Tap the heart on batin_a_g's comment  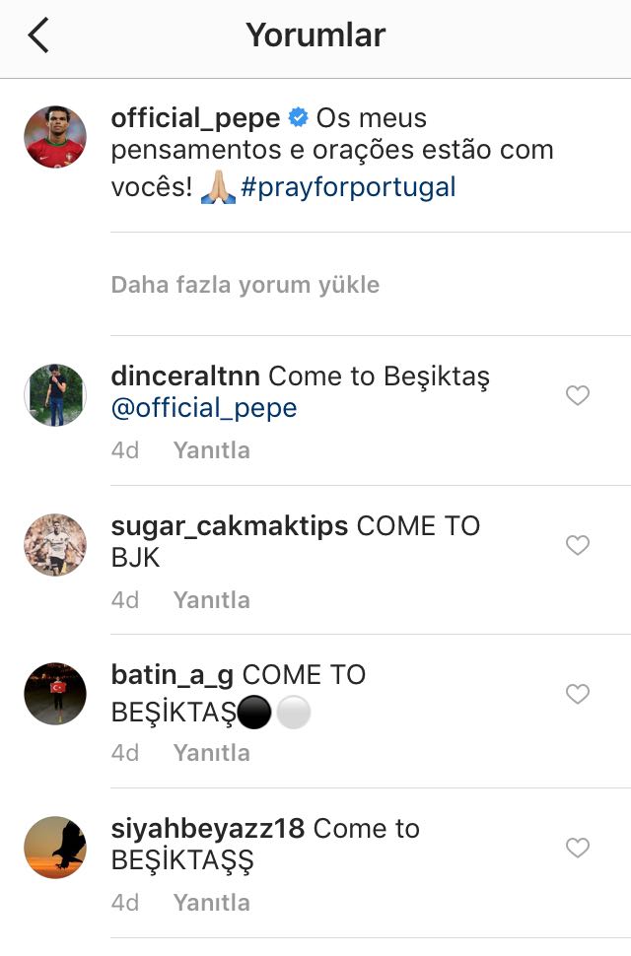tap(578, 694)
